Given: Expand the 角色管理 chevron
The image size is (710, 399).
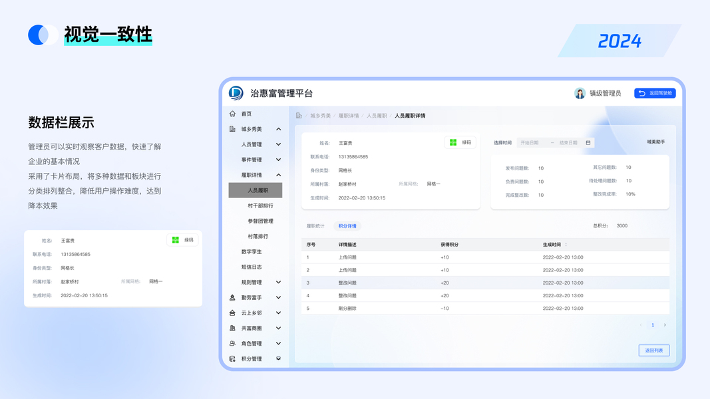Looking at the screenshot, I should point(278,343).
